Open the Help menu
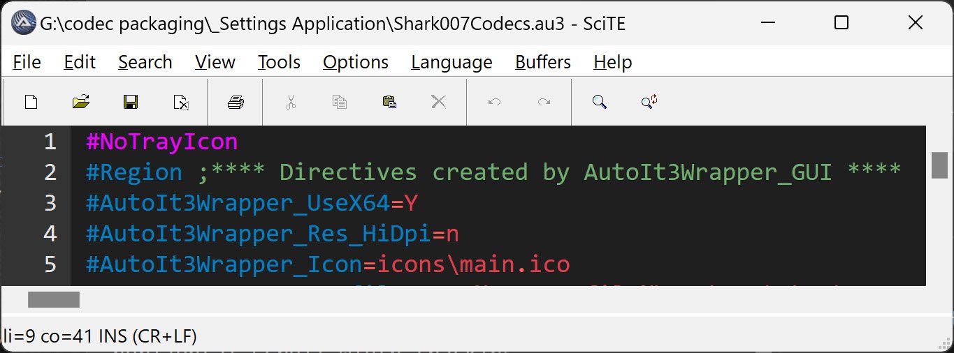The image size is (954, 353). 613,62
